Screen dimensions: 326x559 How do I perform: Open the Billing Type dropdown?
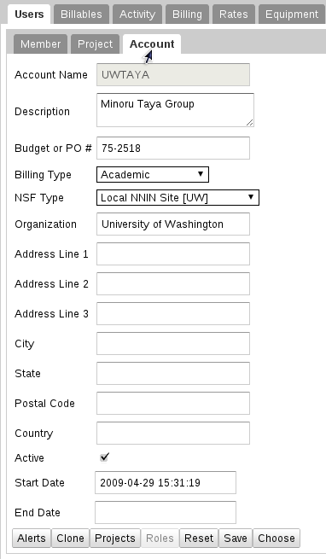coord(153,175)
